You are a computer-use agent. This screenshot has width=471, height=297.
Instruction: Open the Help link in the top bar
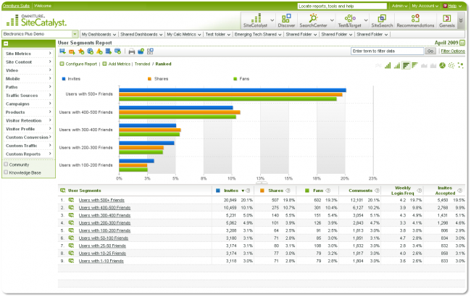click(452, 6)
